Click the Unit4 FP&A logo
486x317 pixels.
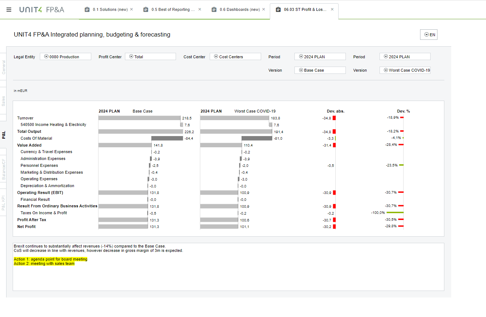click(42, 10)
